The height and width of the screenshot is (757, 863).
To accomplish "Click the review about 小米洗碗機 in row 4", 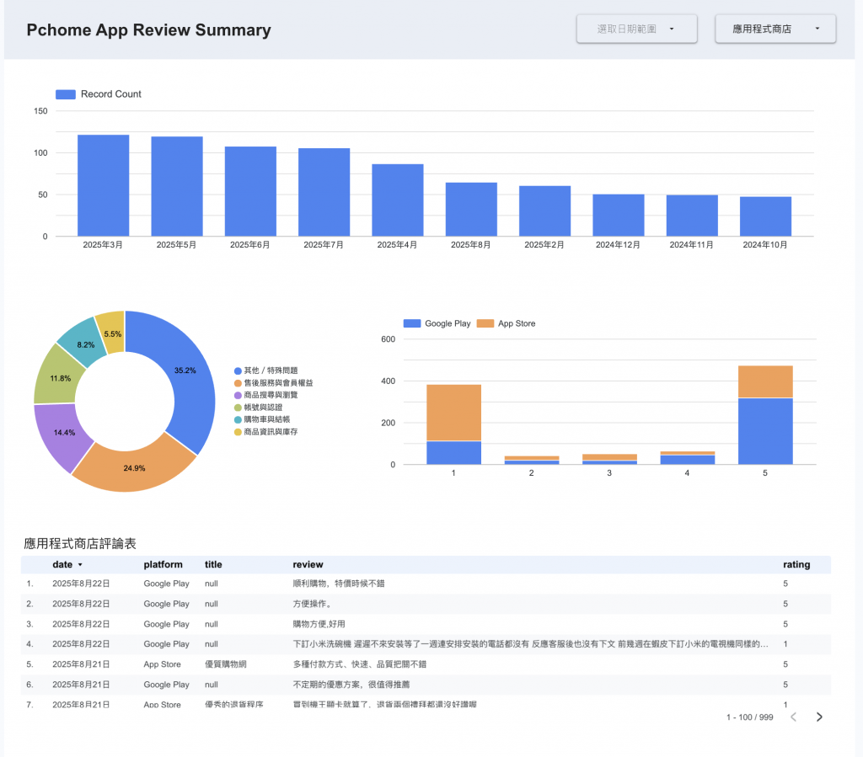I will [531, 644].
